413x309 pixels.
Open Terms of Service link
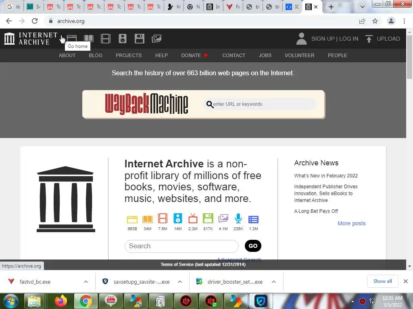pyautogui.click(x=203, y=265)
